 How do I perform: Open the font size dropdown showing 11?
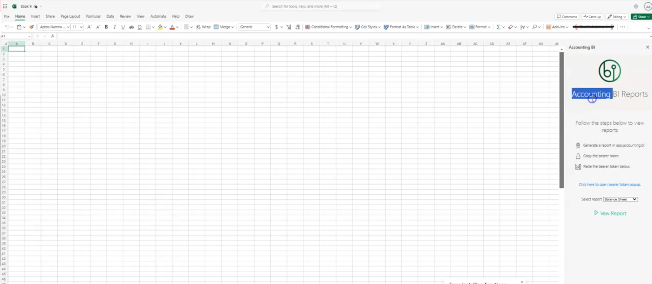click(77, 27)
